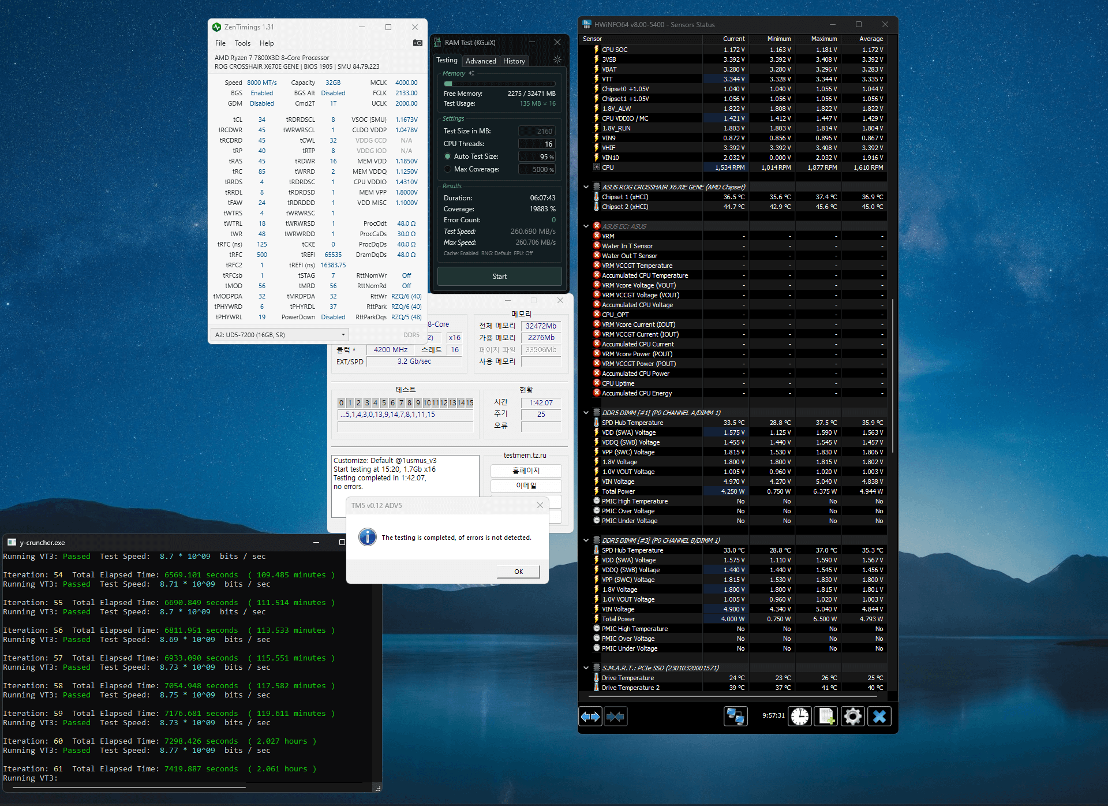
Task: Shrink HWiNFO sensor columns with the inward arrows
Action: (x=615, y=717)
